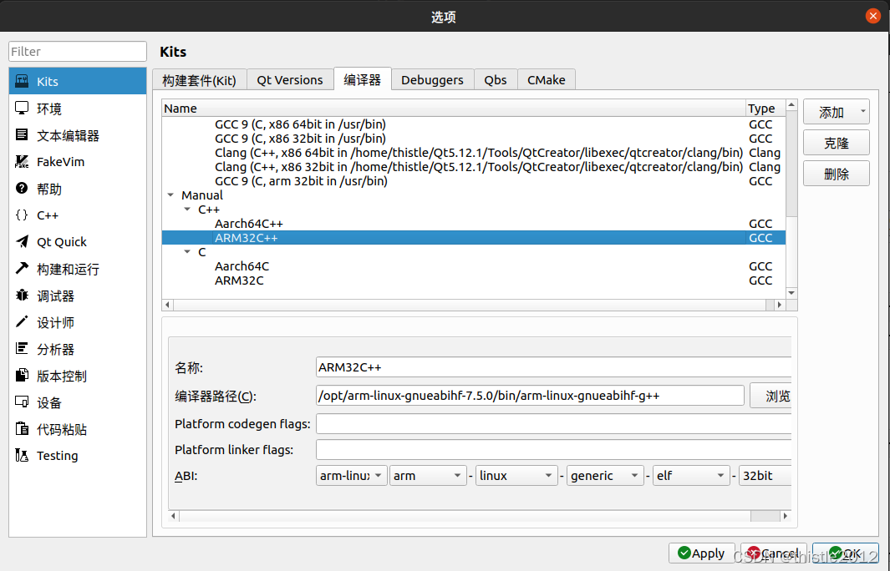Open the linux OS ABI dropdown
This screenshot has height=571, width=890.
click(x=516, y=475)
